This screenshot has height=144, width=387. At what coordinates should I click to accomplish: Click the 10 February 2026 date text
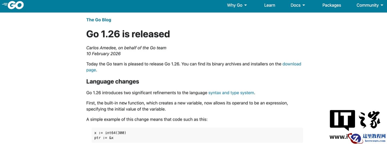103,54
